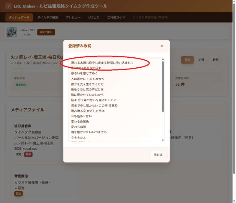This screenshot has height=203, width=236.
Task: Click the 新規 button
Action: [215, 60]
